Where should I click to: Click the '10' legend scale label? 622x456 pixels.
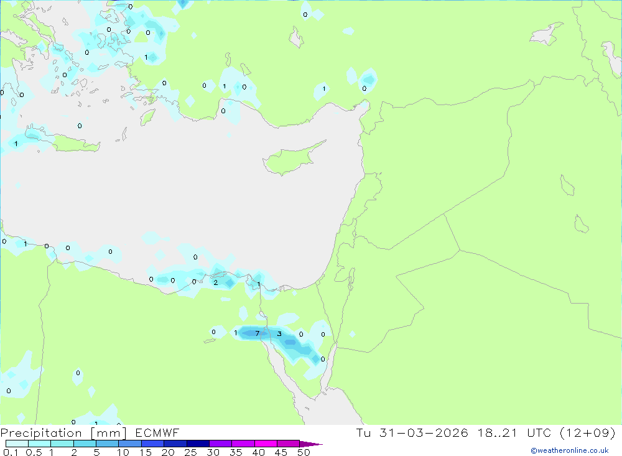pyautogui.click(x=123, y=452)
